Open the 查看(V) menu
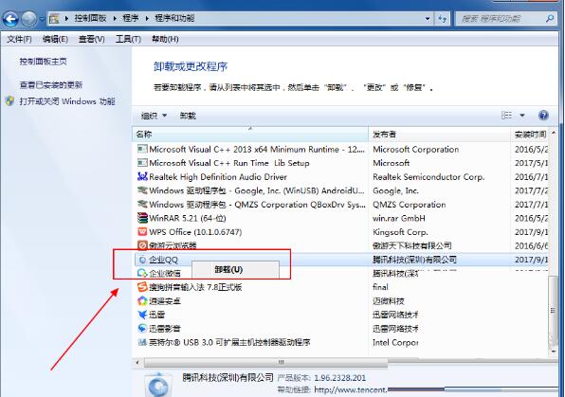This screenshot has height=397, width=565. [92, 39]
